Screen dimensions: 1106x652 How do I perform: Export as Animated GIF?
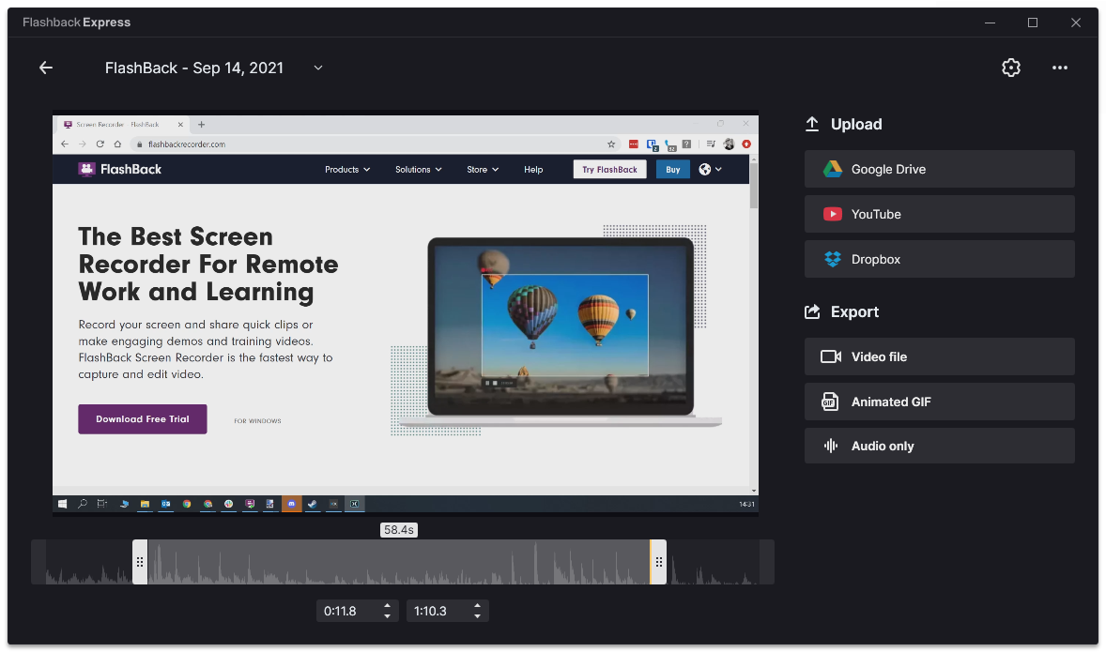point(939,402)
